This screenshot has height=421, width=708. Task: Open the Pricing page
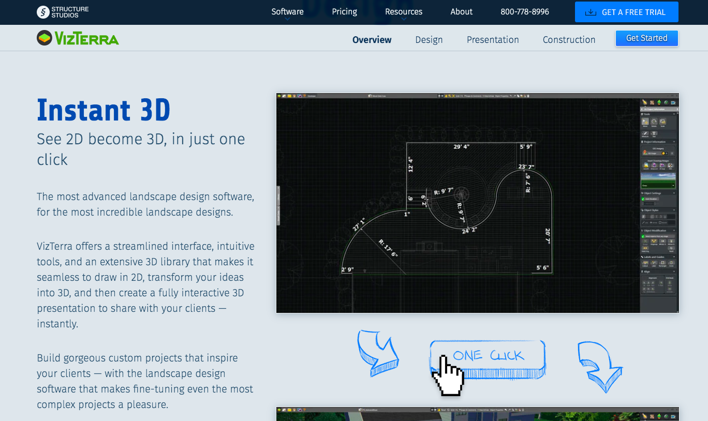(x=345, y=12)
